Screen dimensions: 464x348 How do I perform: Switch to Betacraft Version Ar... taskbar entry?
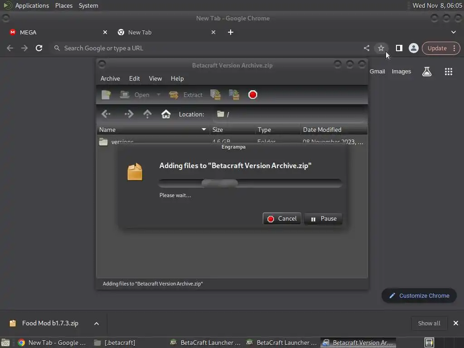pos(358,343)
